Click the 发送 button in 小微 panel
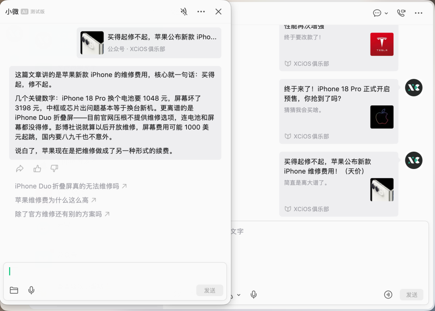This screenshot has width=435, height=311. [x=210, y=290]
